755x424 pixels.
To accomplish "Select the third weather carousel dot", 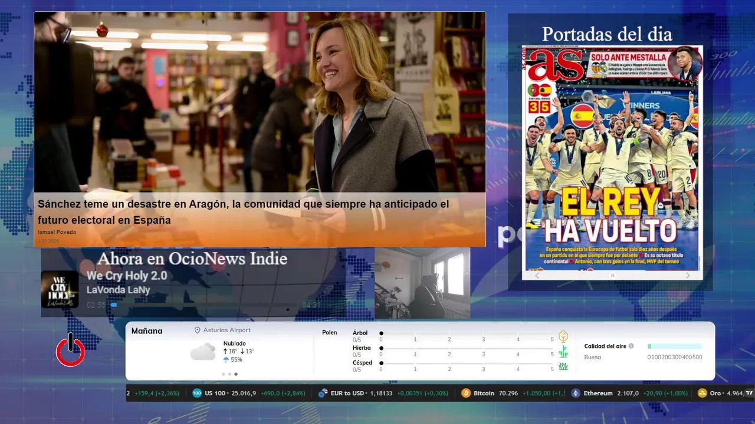I will [236, 374].
